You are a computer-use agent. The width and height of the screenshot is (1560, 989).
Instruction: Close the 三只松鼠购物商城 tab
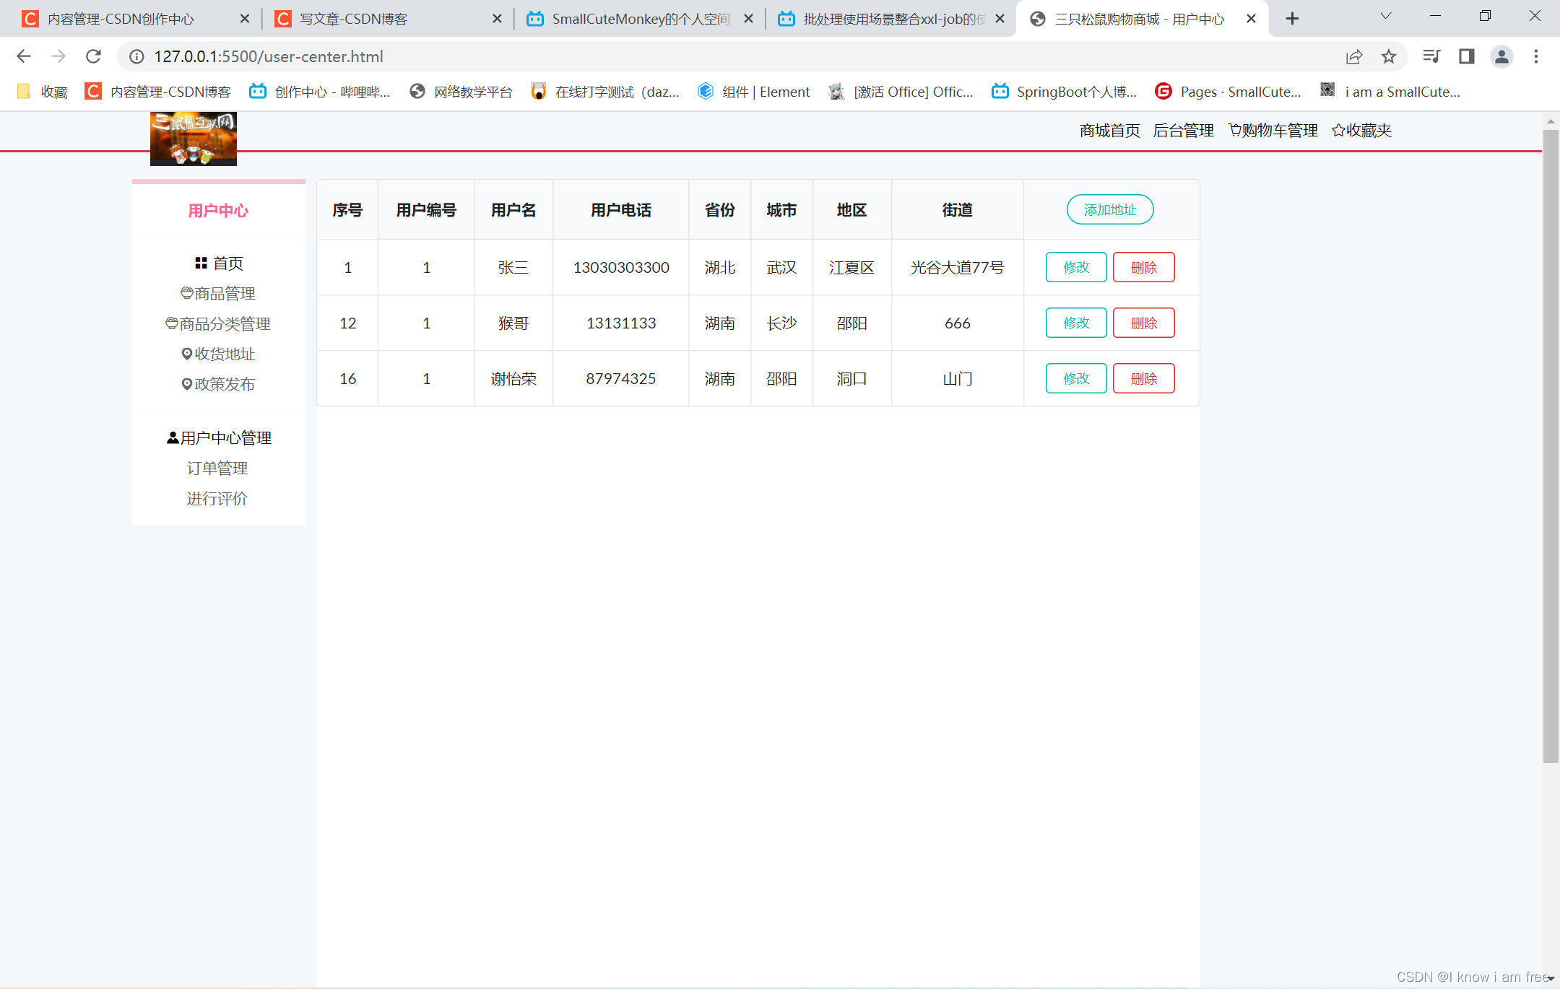click(1251, 19)
